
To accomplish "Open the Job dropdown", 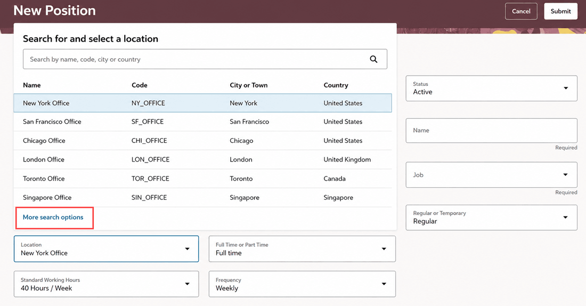I will tap(492, 175).
